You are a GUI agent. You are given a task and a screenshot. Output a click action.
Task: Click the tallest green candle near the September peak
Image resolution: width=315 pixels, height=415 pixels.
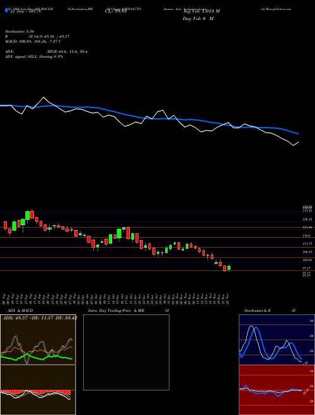point(27,216)
